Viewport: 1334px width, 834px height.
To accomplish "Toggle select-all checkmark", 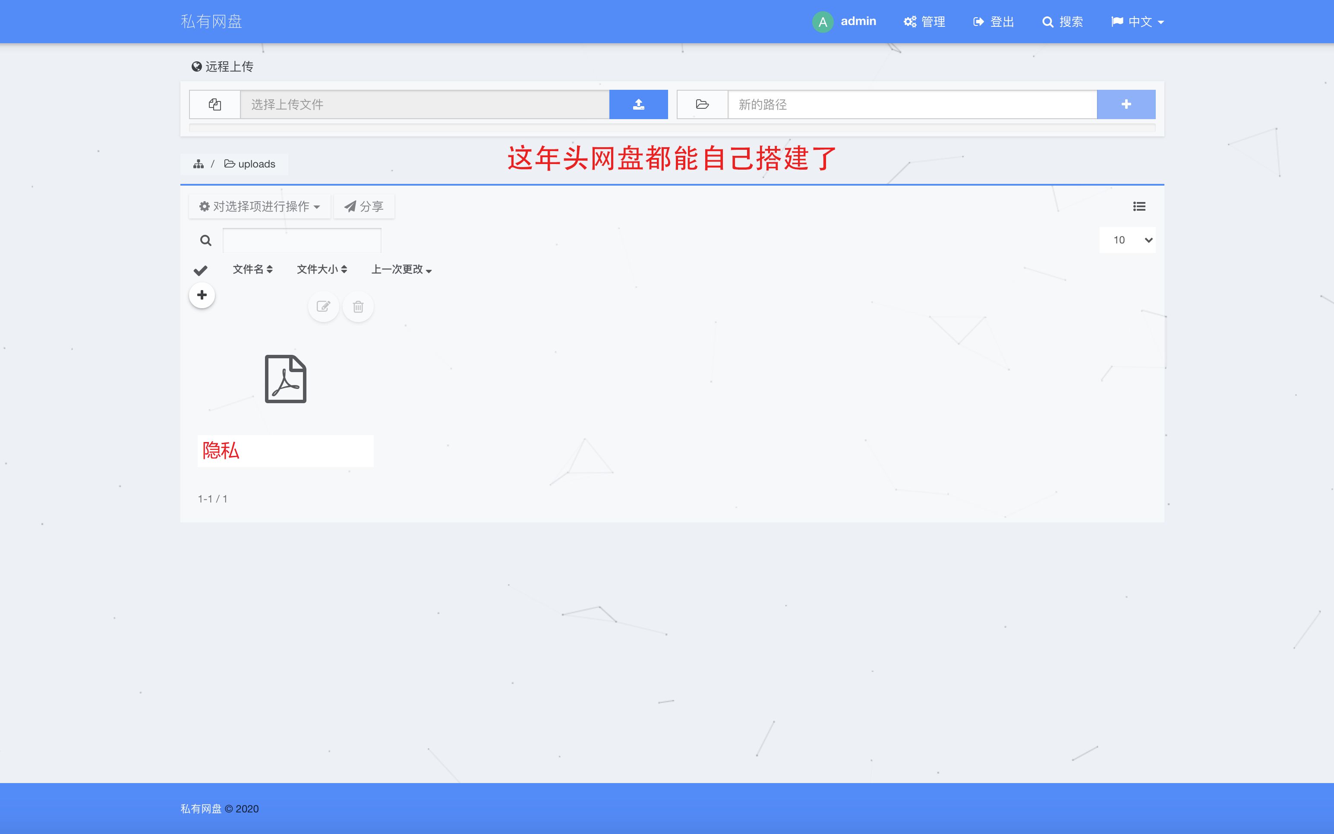I will 200,270.
